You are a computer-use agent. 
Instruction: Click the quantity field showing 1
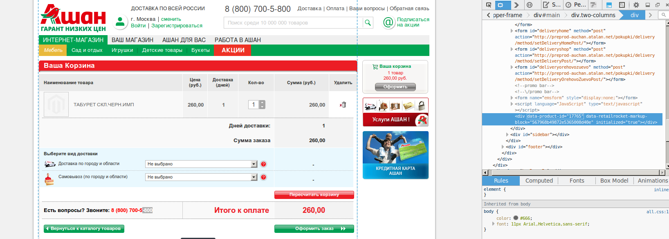pyautogui.click(x=254, y=105)
